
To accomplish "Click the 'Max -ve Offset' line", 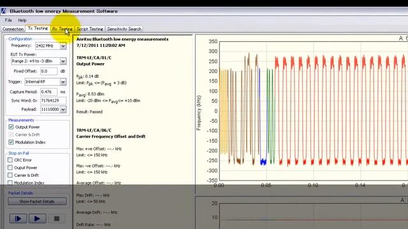I will [x=98, y=166].
